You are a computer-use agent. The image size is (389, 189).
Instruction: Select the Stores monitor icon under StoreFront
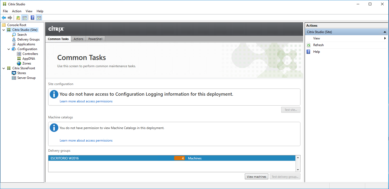pyautogui.click(x=14, y=73)
